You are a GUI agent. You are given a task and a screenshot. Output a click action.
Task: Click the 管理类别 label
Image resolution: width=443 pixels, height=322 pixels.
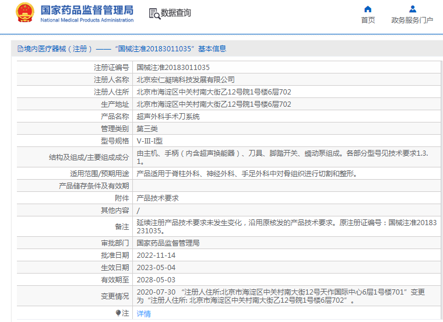click(x=115, y=129)
